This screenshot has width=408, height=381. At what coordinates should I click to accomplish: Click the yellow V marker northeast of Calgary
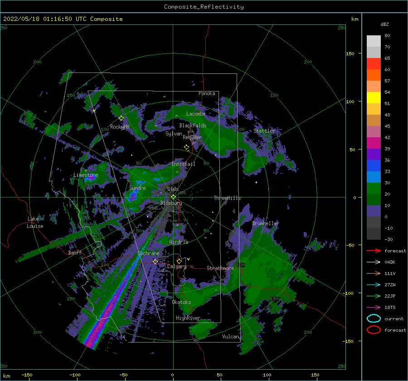coord(188,259)
